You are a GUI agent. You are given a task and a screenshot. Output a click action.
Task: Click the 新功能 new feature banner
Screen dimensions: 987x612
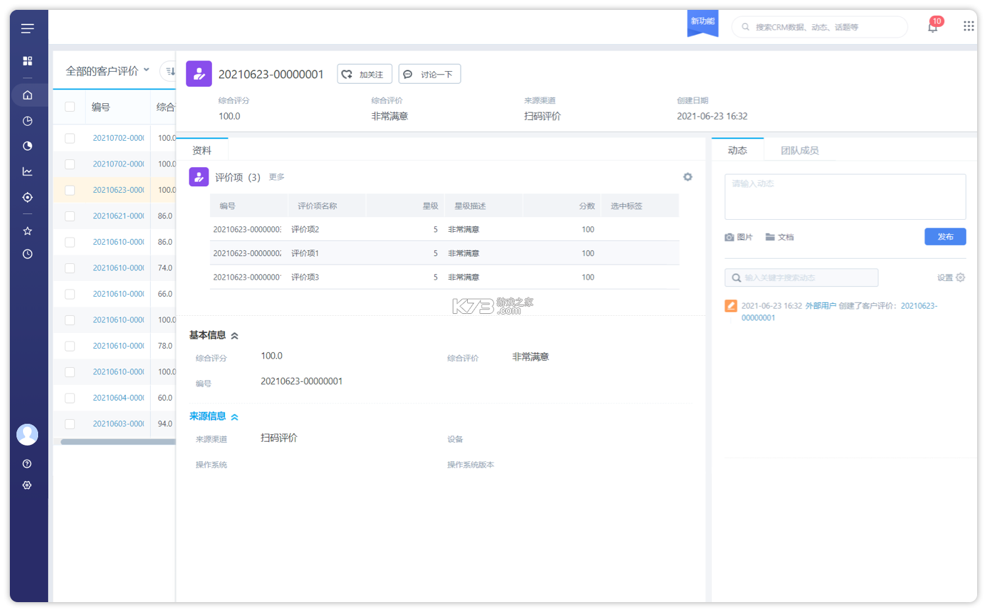[703, 23]
